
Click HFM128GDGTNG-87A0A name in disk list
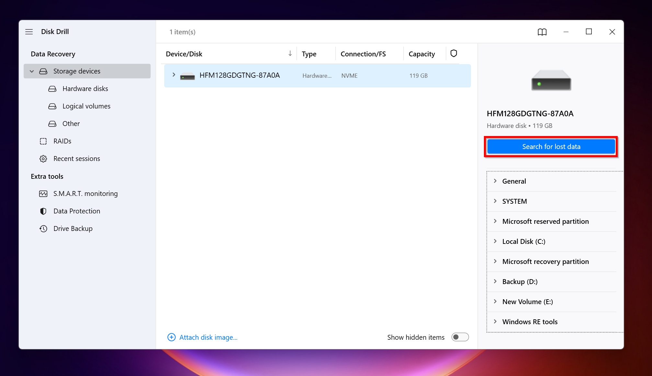coord(239,75)
